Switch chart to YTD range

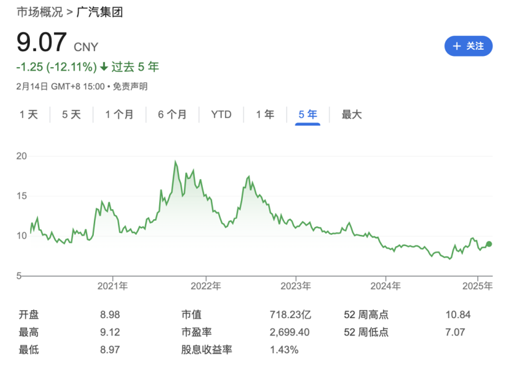coord(221,114)
